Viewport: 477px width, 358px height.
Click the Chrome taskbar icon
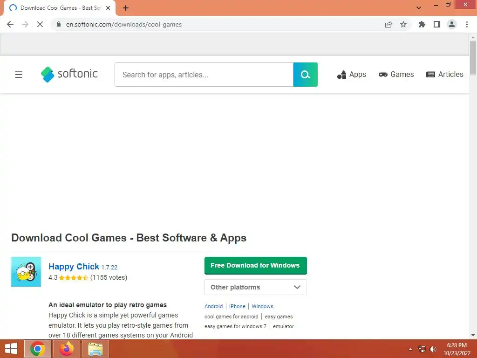pos(38,349)
